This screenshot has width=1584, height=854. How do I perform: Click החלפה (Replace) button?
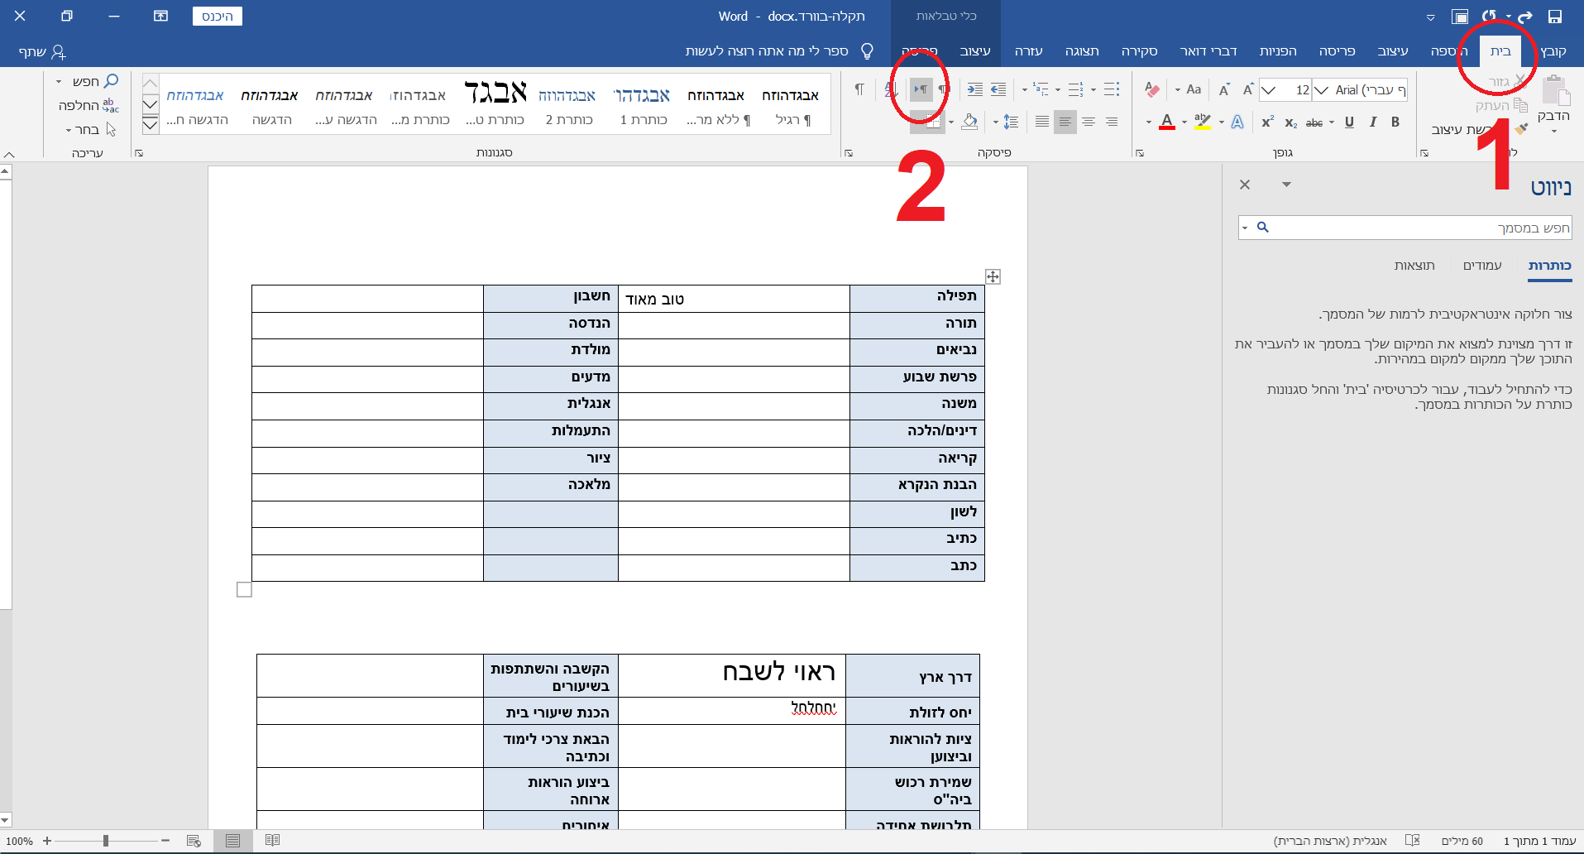coord(89,106)
